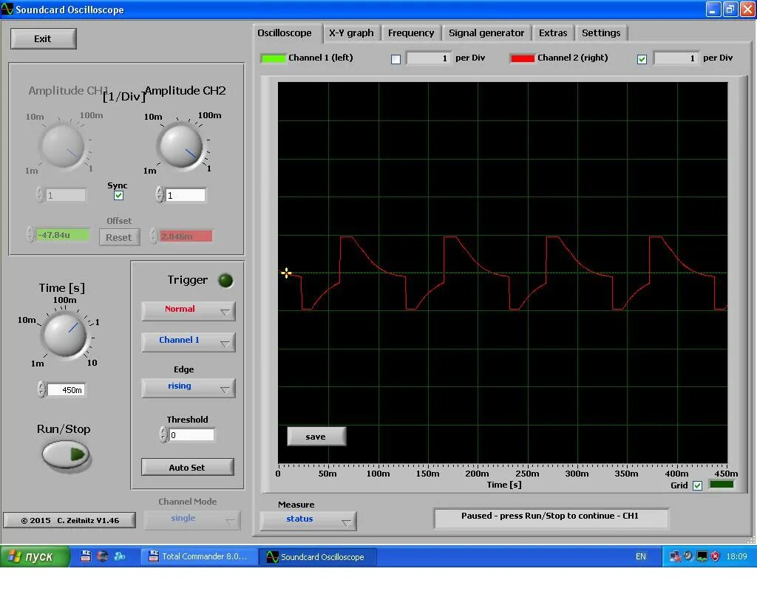
Task: Disable the Grid checkbox near the graph
Action: (x=697, y=484)
